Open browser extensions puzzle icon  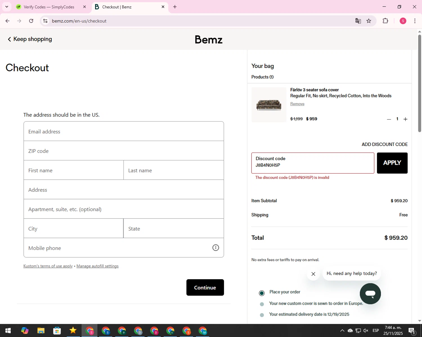(385, 21)
